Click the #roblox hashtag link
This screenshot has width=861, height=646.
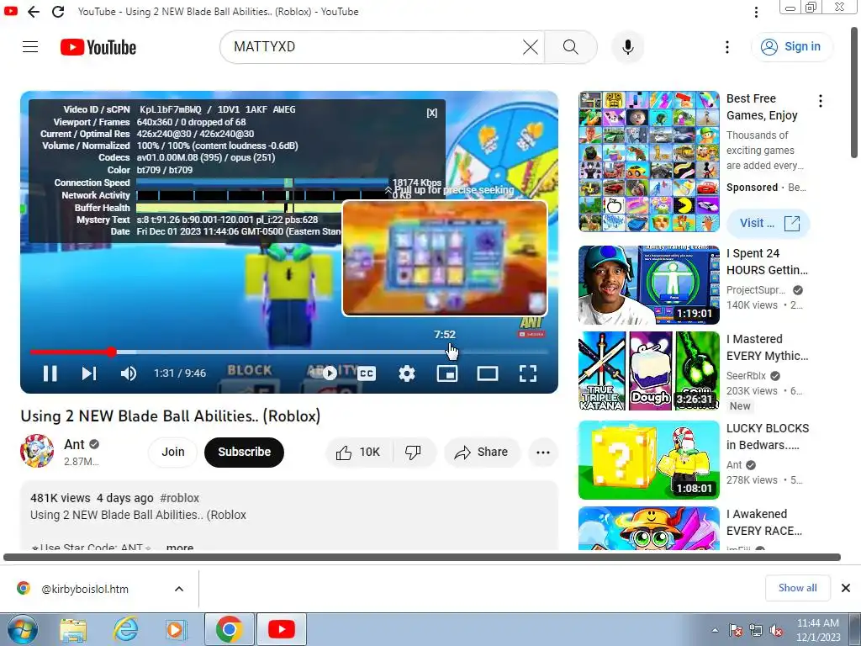[180, 498]
